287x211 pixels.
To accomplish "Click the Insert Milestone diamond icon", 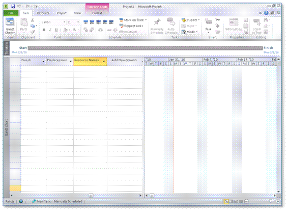I will [218, 25].
